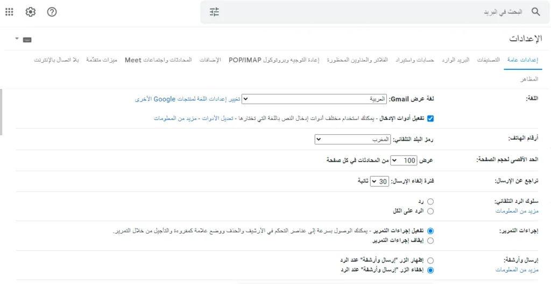Open the 30 seconds undo send dropdown
The width and height of the screenshot is (551, 284).
click(379, 181)
